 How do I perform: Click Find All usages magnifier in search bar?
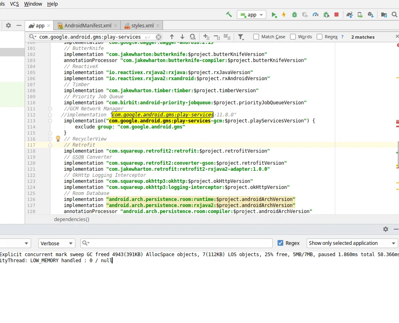[x=192, y=37]
